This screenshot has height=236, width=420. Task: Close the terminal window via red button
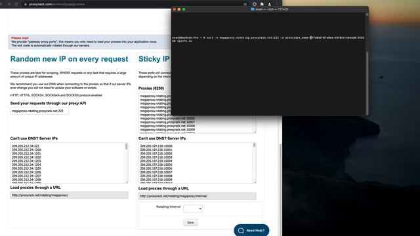pos(175,9)
